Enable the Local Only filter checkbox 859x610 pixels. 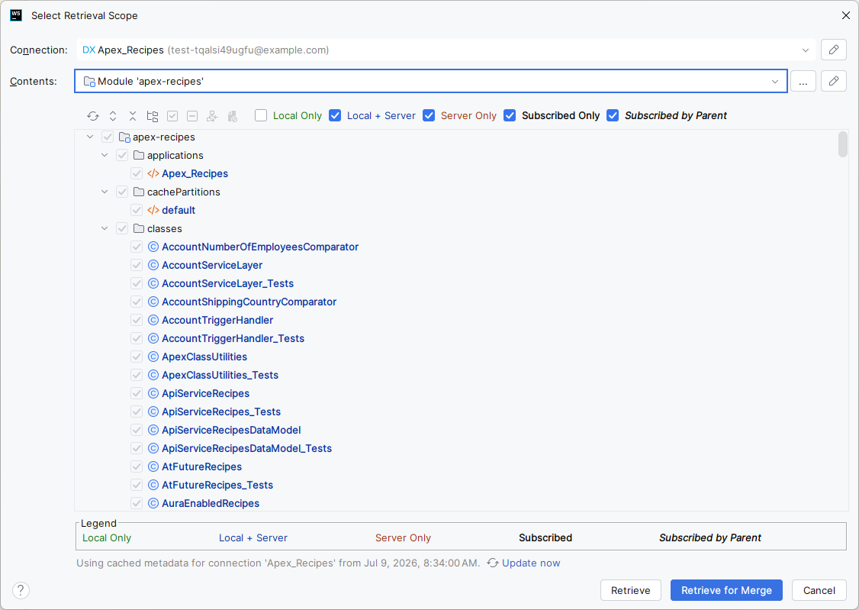click(261, 115)
